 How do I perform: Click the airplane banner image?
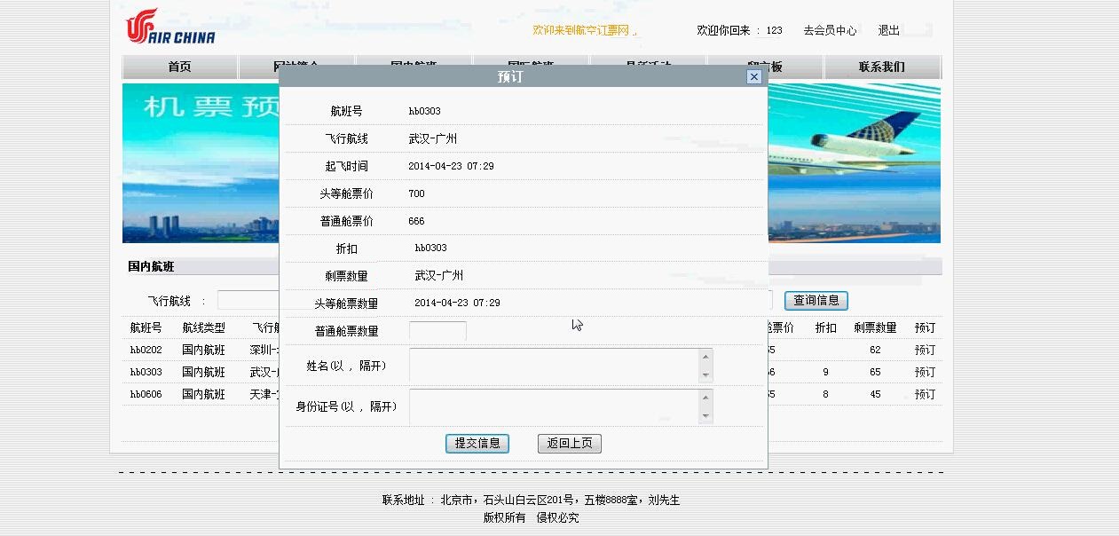[854, 163]
